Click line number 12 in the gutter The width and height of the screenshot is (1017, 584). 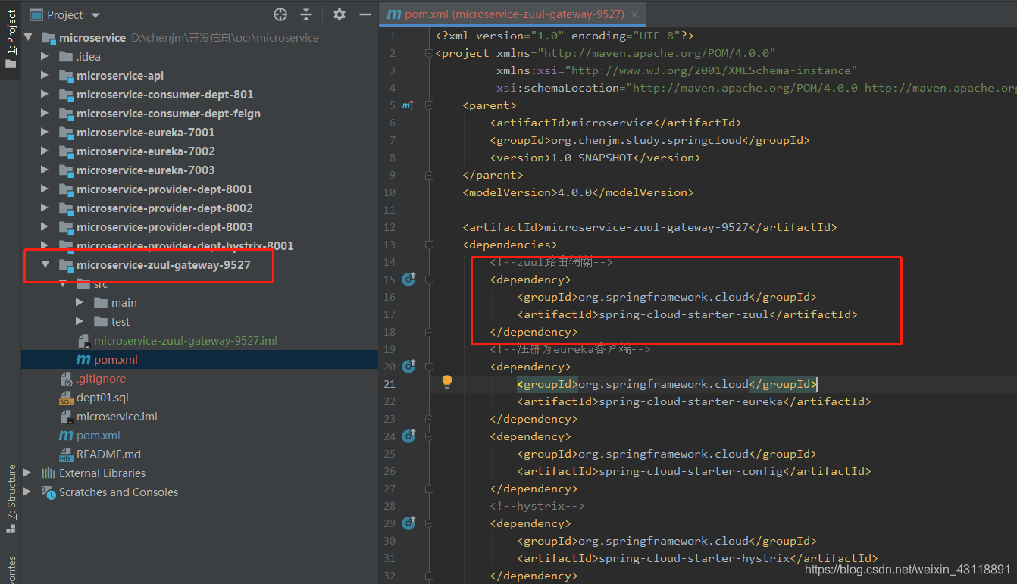click(390, 227)
